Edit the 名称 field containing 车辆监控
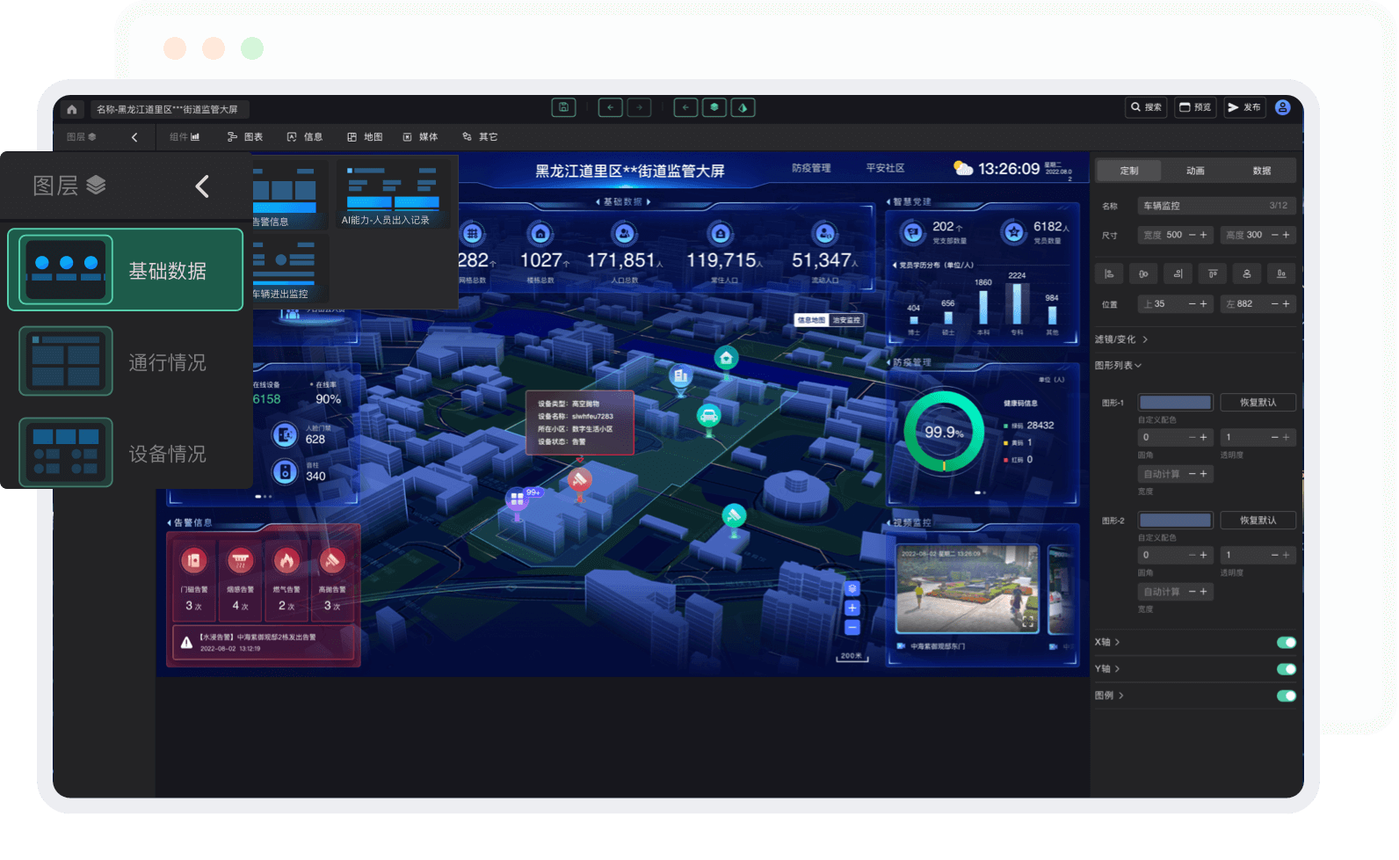The width and height of the screenshot is (1399, 860). 1216,206
